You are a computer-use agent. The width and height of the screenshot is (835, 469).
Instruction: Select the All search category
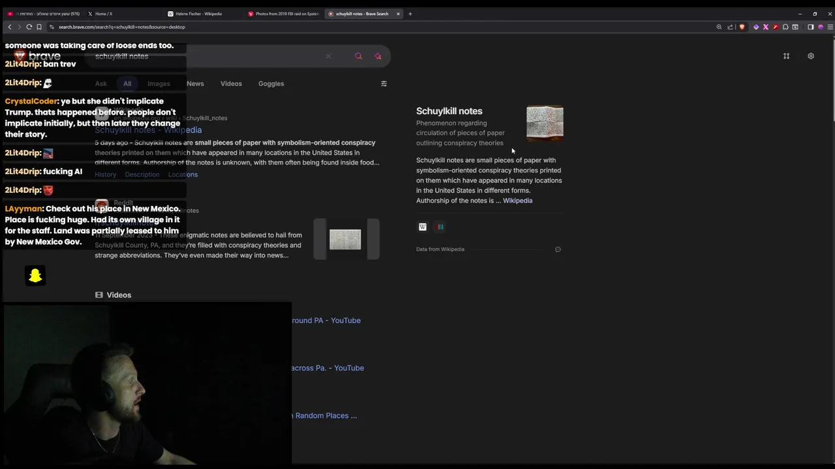pos(127,83)
